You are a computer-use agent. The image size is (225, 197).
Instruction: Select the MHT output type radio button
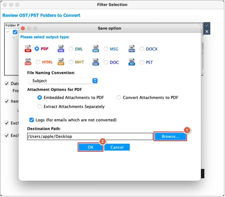pyautogui.click(x=71, y=62)
